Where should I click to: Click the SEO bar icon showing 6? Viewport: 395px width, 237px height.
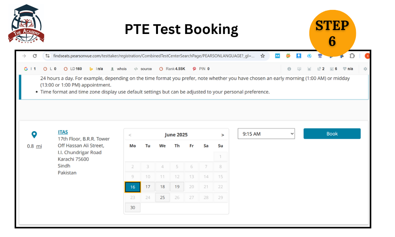coord(333,69)
